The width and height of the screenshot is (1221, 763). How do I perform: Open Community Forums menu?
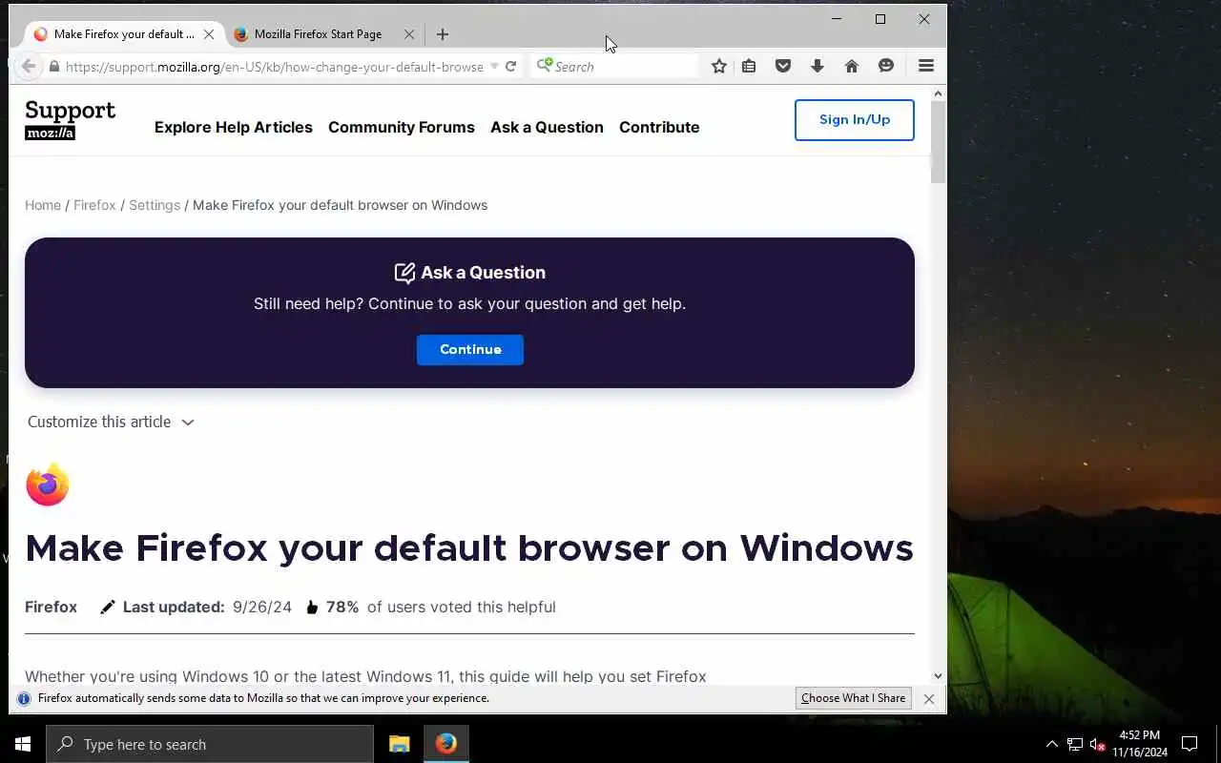click(x=402, y=127)
